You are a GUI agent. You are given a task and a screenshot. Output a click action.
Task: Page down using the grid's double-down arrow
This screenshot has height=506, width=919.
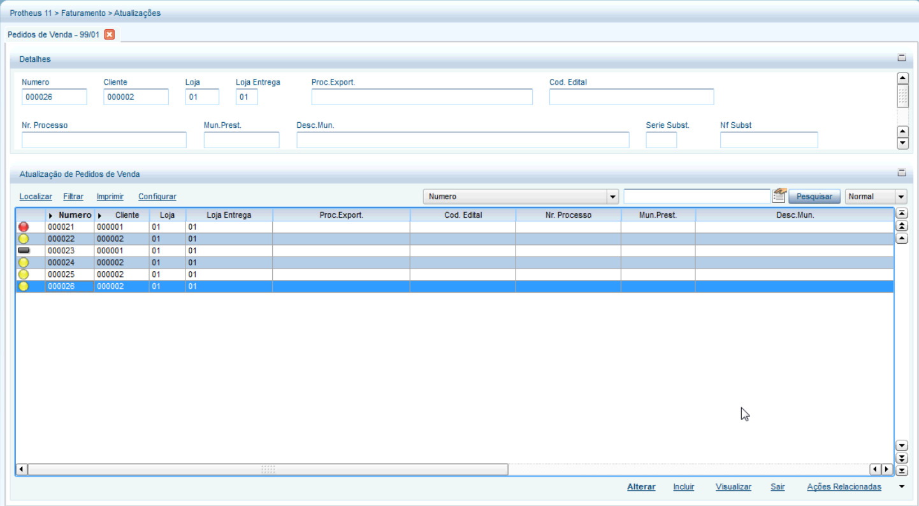tap(902, 458)
